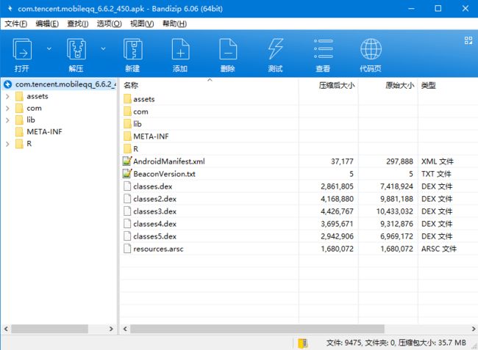Click the status bar file count text
Image resolution: width=478 pixels, height=350 pixels.
pos(396,343)
